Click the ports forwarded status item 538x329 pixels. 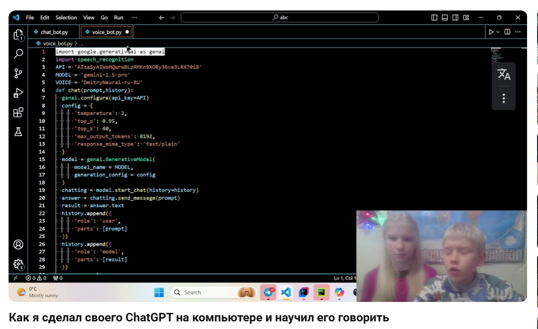[58, 278]
